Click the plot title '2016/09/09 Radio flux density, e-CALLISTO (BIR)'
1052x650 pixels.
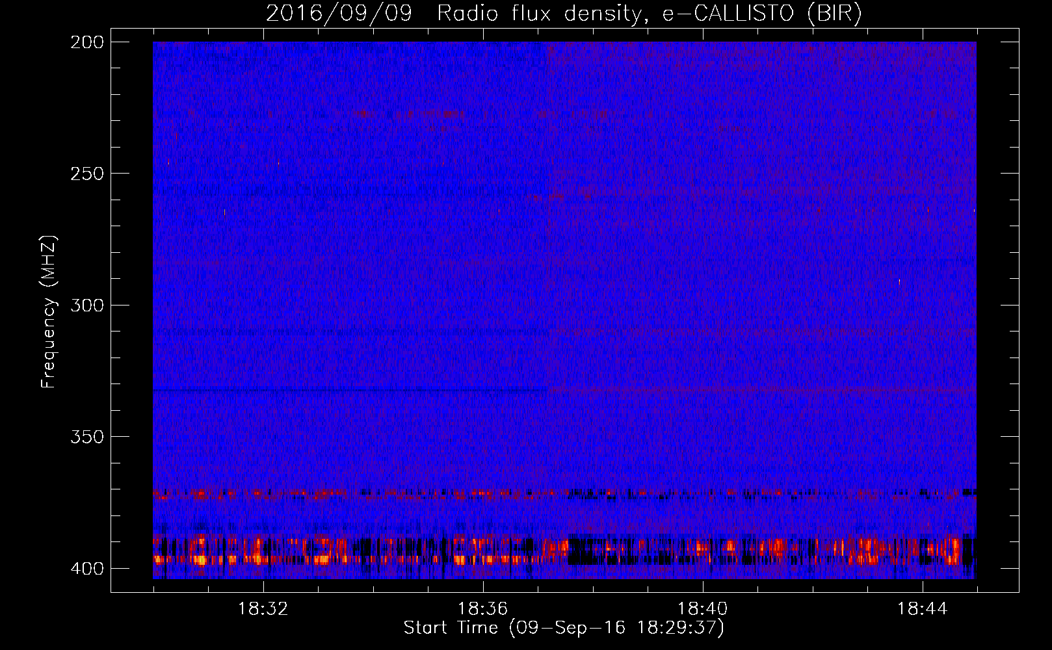(x=564, y=13)
